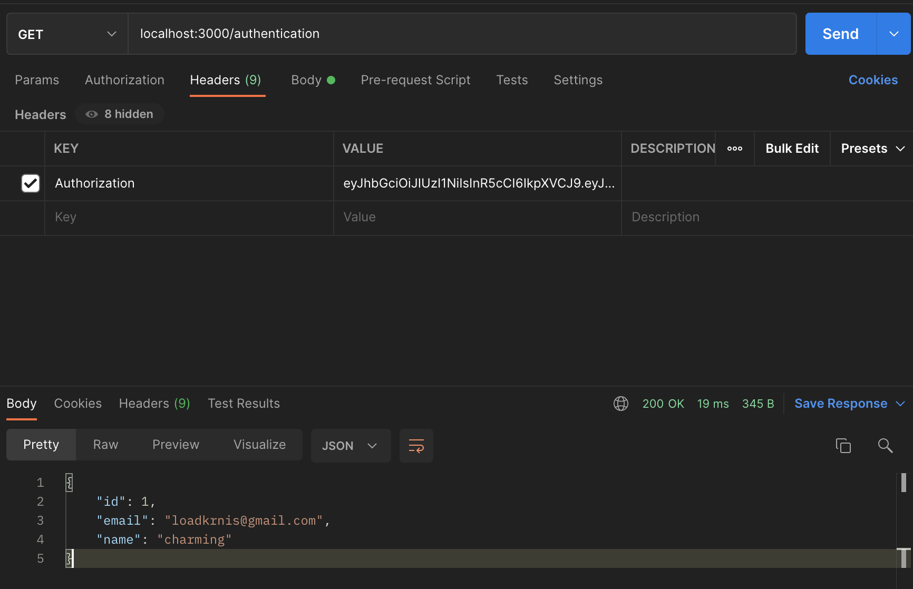Click the "id" key in response
913x589 pixels.
point(111,502)
